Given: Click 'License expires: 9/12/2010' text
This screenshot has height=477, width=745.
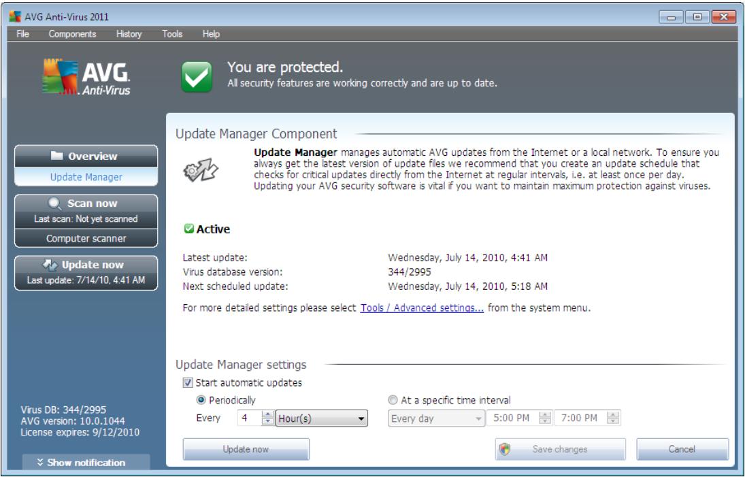Looking at the screenshot, I should [80, 432].
